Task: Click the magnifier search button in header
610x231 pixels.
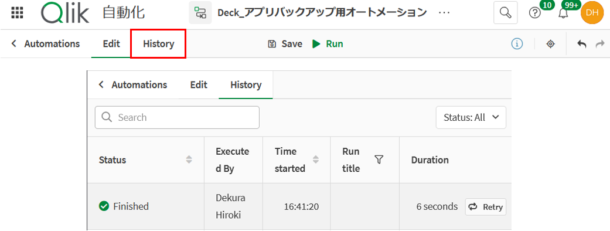Action: point(505,13)
